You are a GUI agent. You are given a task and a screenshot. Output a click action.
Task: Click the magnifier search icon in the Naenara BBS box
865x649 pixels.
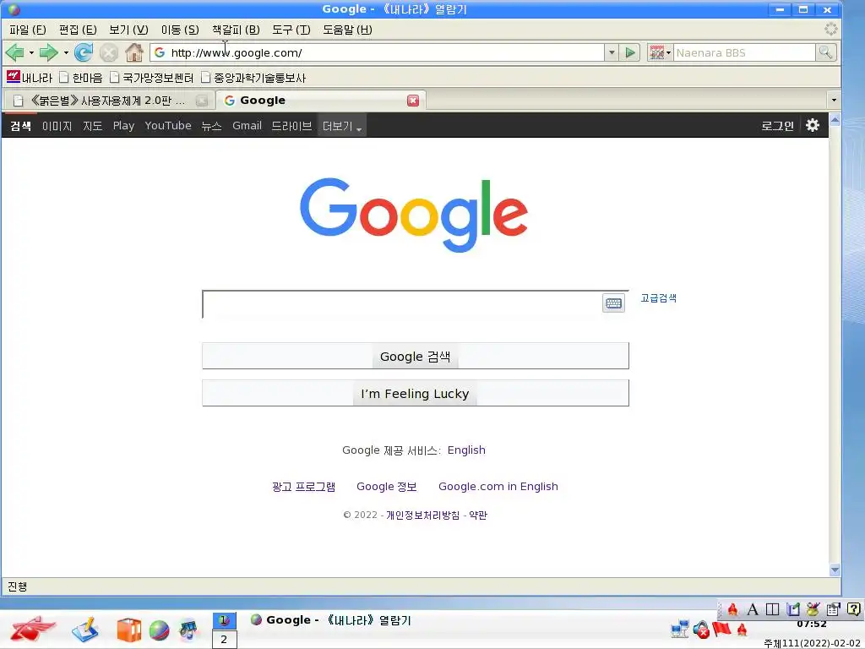click(x=825, y=52)
